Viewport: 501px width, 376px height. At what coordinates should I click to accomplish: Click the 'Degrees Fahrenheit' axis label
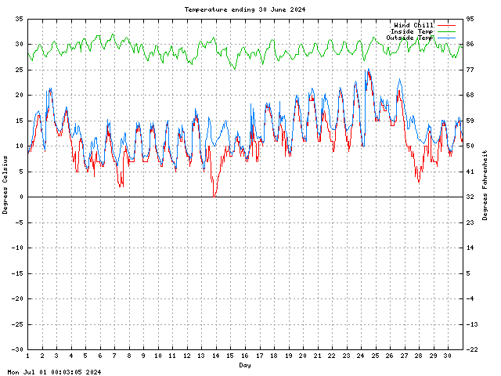485,186
